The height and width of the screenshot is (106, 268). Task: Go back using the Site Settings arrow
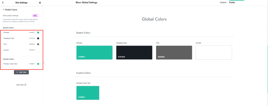point(3,3)
